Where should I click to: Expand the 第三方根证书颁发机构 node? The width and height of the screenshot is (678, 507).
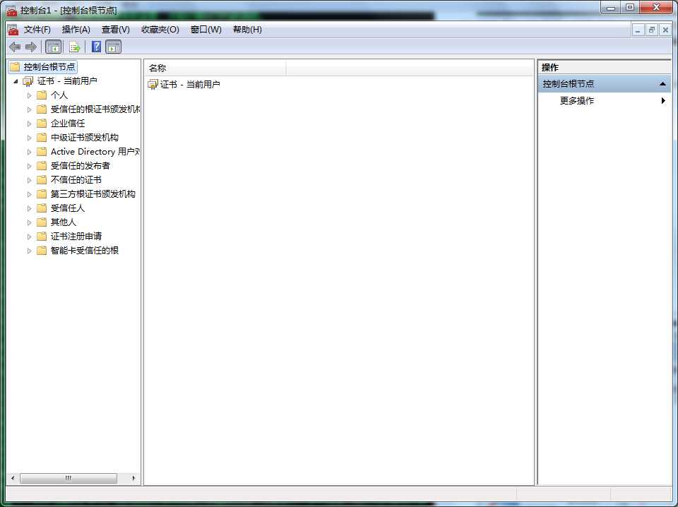(30, 194)
